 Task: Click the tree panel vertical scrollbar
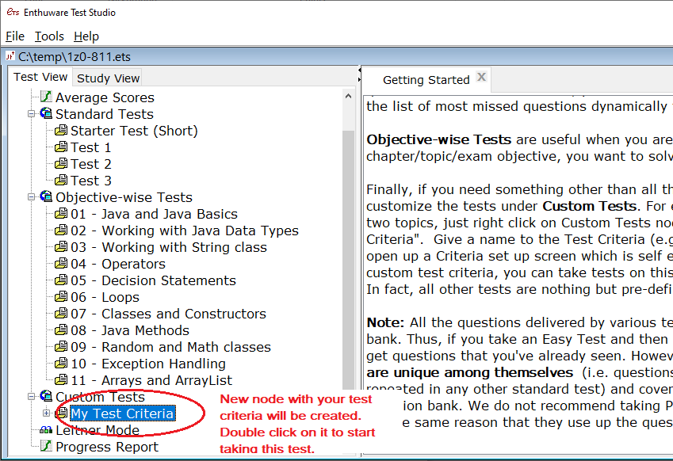click(349, 238)
